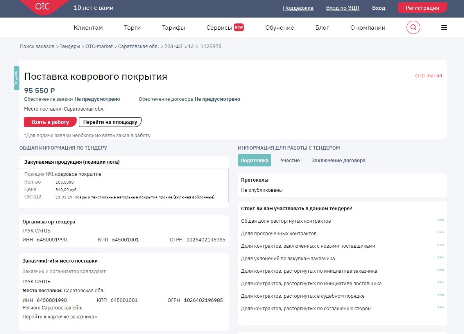Reveal Общая доля расторгнутых контрактов value
This screenshot has height=334, width=464.
(441, 220)
